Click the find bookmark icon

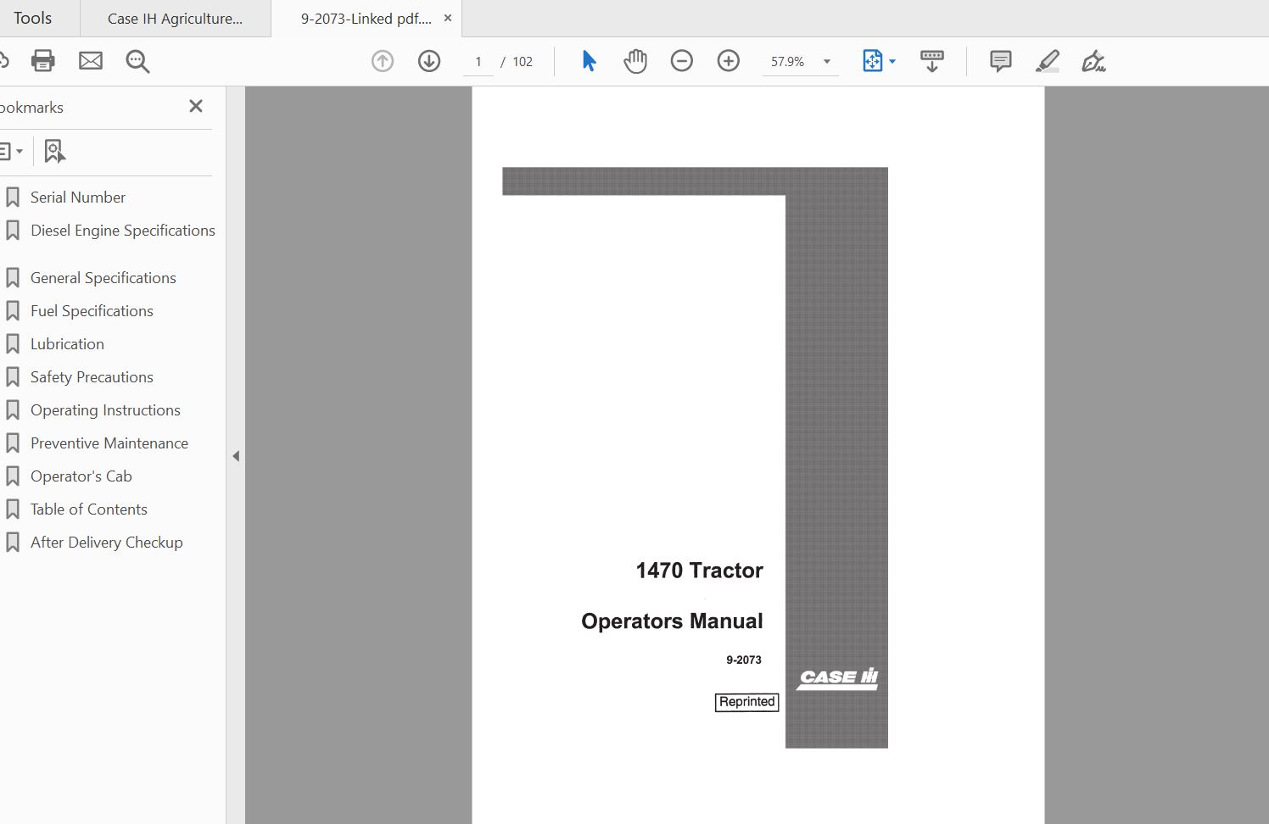click(54, 151)
